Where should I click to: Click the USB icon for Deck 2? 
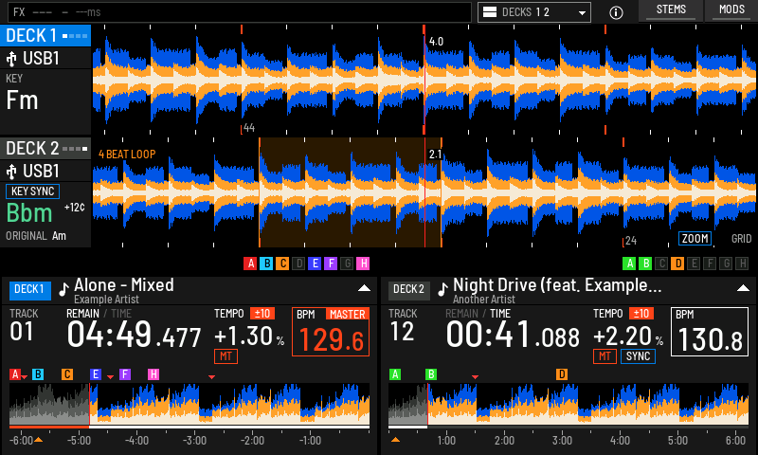(x=11, y=172)
